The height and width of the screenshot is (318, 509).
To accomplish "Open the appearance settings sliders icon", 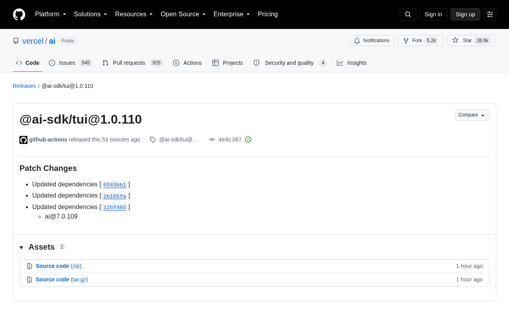I will coord(490,14).
